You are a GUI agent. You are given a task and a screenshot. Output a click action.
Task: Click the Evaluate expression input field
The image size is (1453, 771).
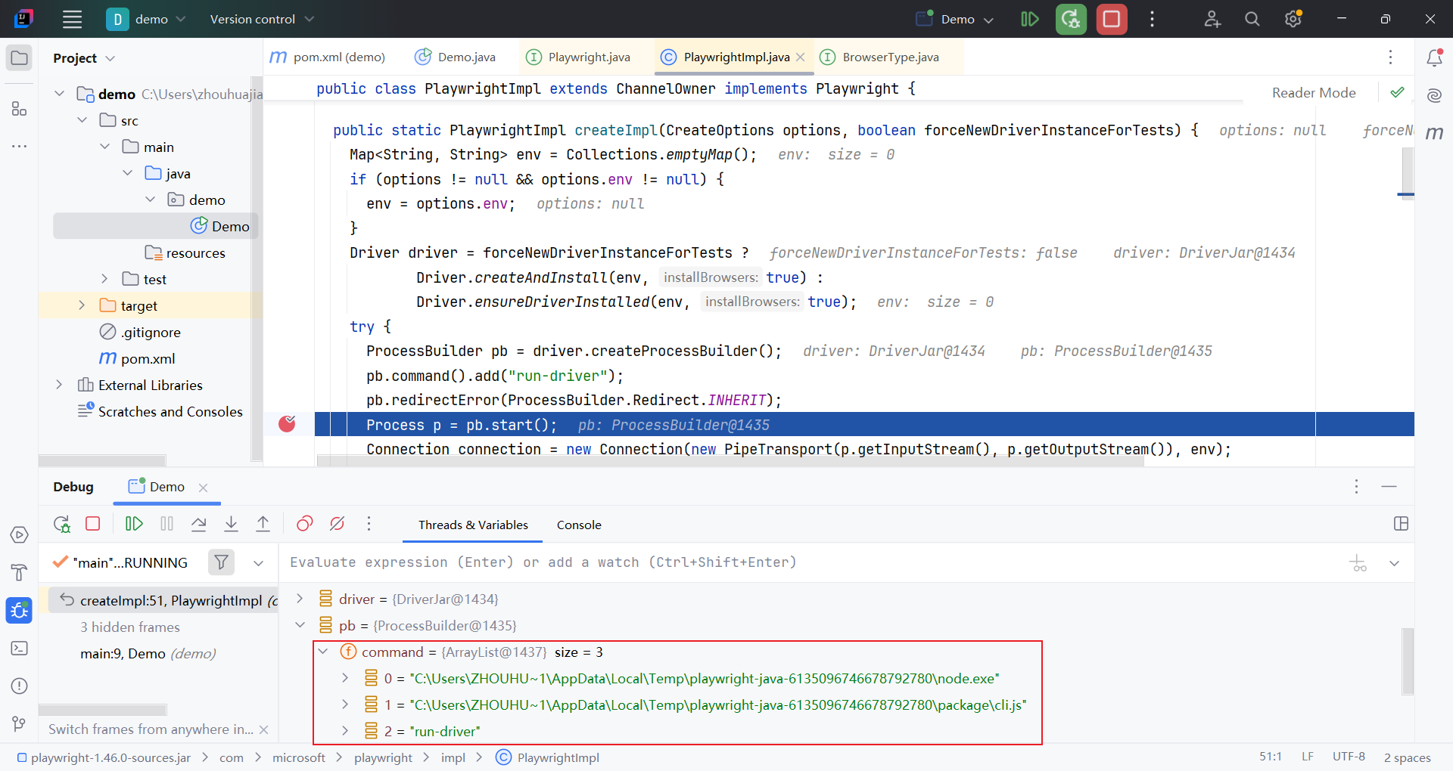(810, 562)
